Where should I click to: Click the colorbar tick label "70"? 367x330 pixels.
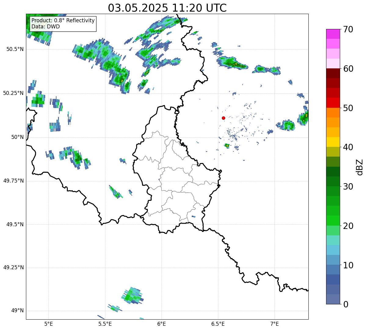tap(348, 29)
